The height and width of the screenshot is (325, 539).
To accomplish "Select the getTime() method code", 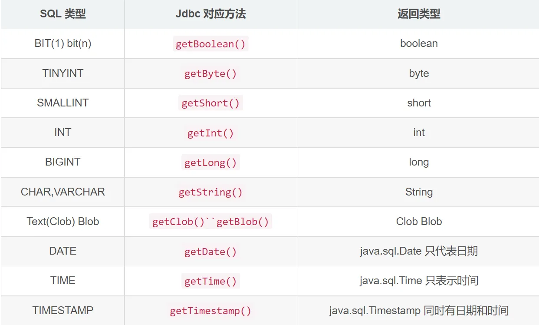I will (x=210, y=281).
